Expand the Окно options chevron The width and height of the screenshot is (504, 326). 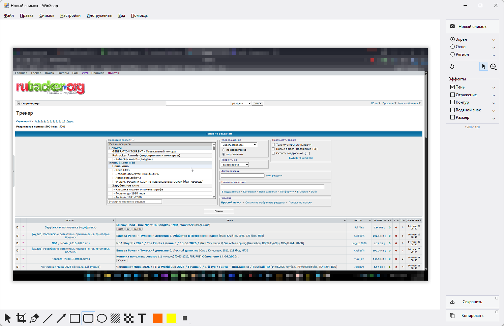[x=494, y=47]
